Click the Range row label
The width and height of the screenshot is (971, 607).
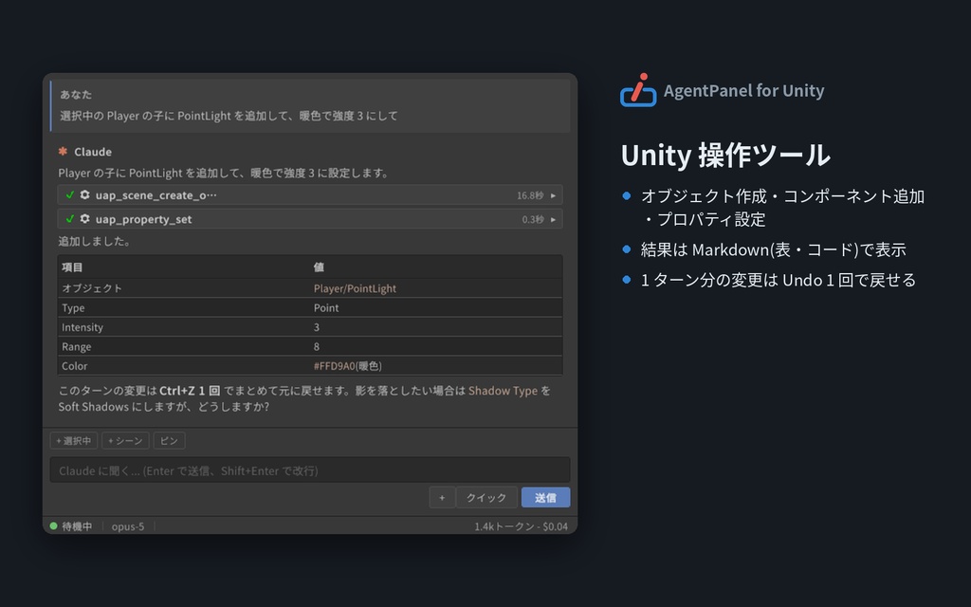(x=76, y=346)
